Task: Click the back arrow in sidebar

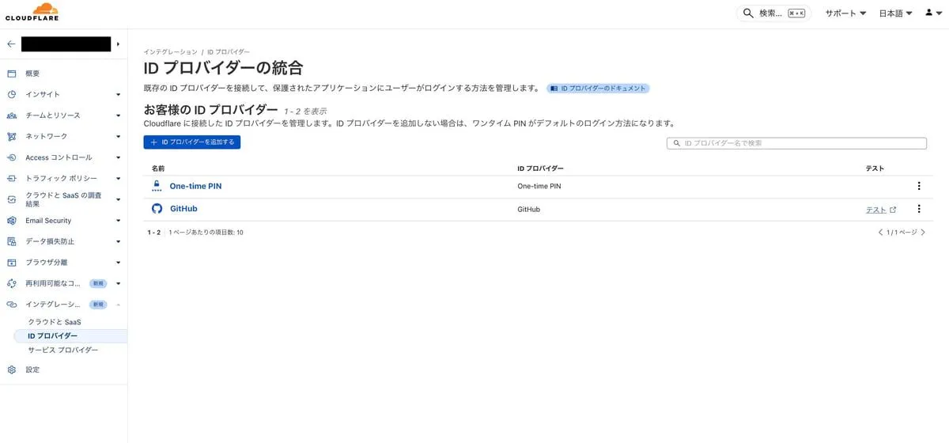Action: click(11, 44)
